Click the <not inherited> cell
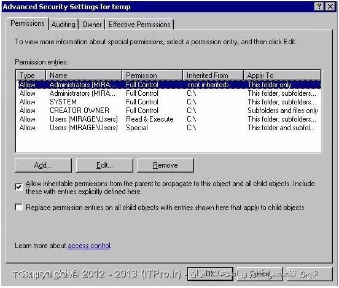This screenshot has width=339, height=288. 208,85
